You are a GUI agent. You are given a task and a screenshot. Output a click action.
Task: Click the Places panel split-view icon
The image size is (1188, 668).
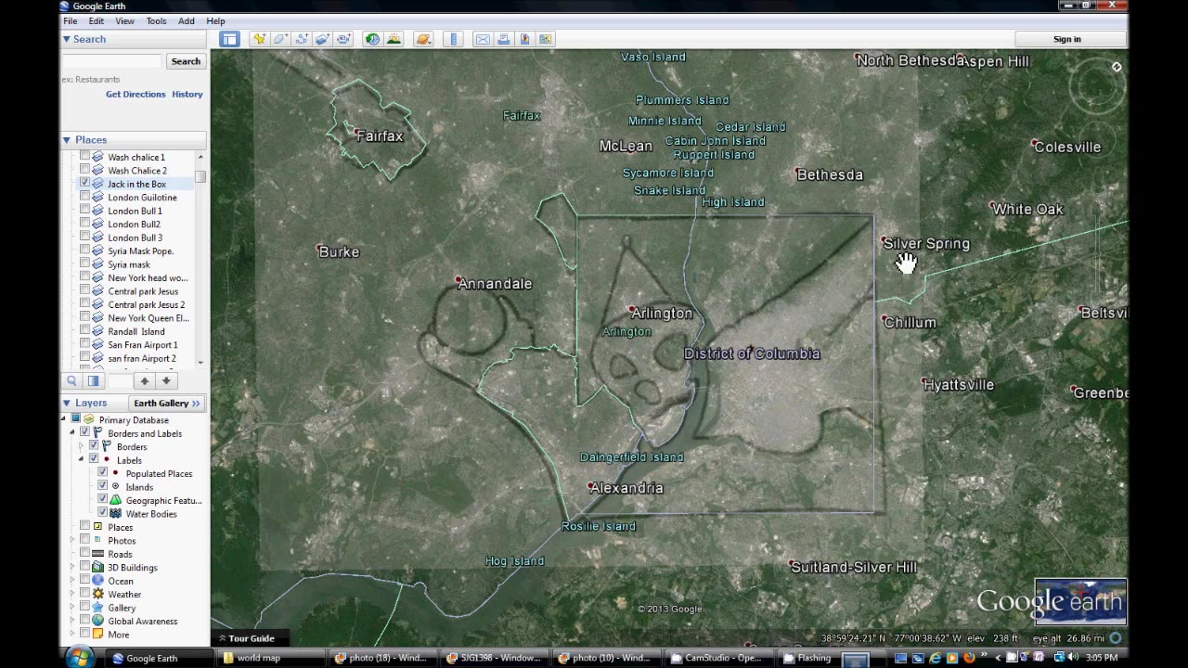tap(93, 380)
